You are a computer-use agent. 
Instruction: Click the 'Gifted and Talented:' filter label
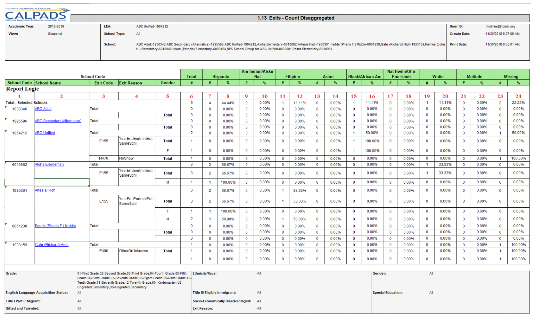click(22, 309)
